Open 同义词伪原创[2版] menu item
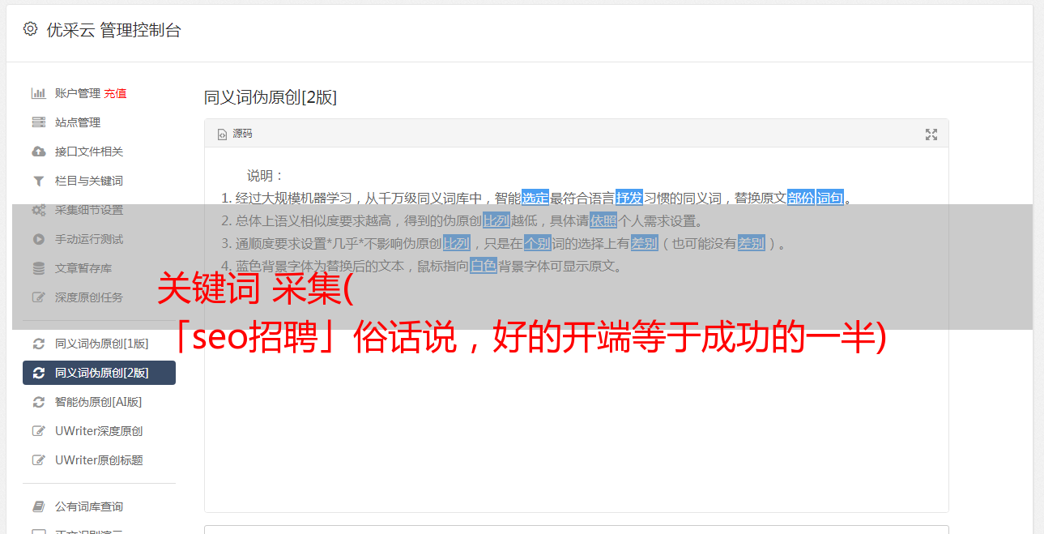 point(99,373)
